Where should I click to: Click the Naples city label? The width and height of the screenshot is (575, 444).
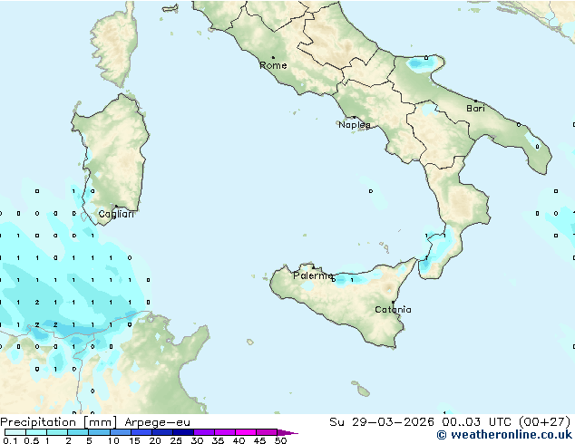(355, 125)
